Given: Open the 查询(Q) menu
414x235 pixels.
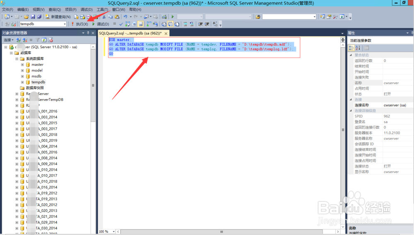Looking at the screenshot, I should (x=55, y=9).
